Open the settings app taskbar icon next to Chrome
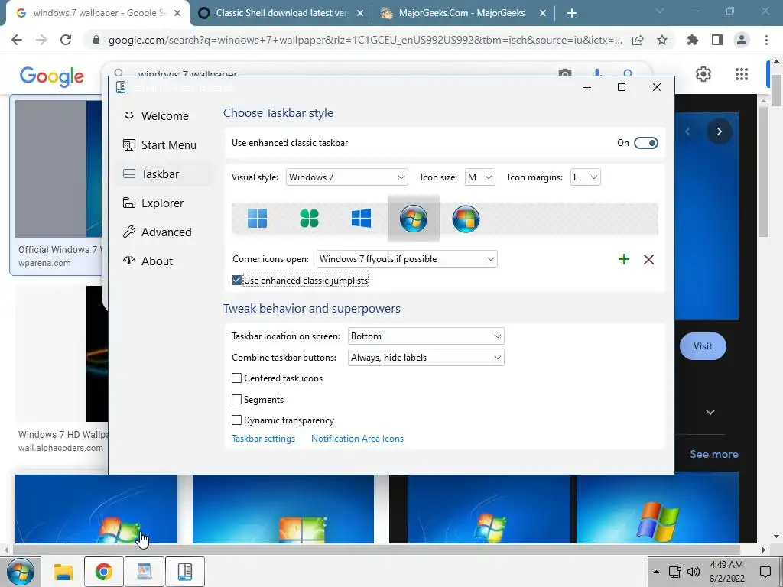783x587 pixels. (145, 572)
